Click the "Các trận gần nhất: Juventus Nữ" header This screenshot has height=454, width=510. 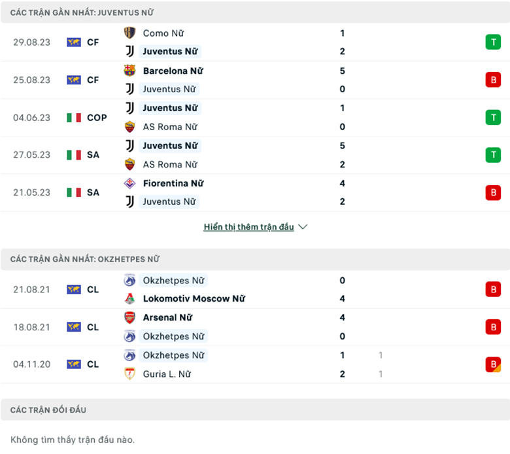point(82,12)
